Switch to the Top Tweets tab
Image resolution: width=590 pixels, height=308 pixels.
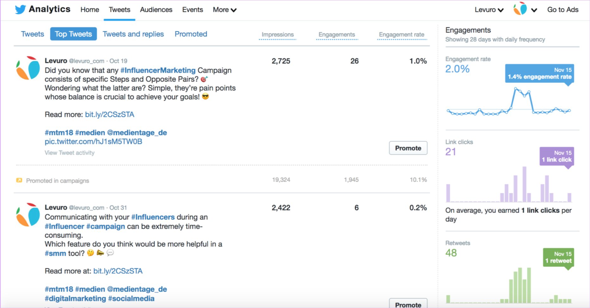click(73, 34)
